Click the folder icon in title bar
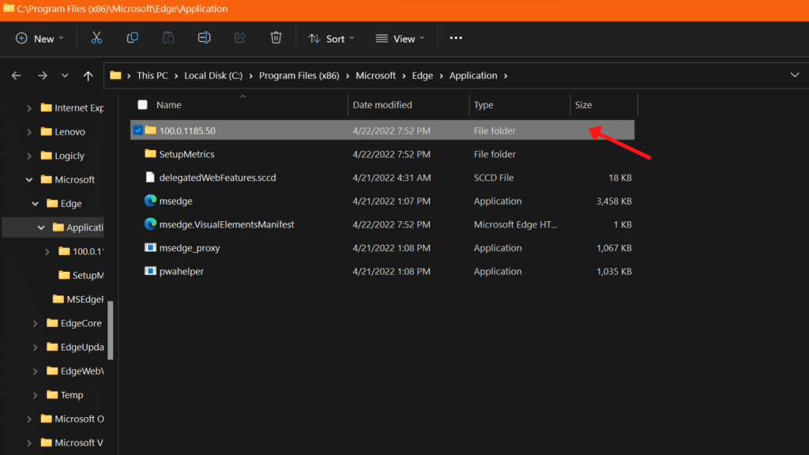The width and height of the screenshot is (809, 455). coord(9,8)
